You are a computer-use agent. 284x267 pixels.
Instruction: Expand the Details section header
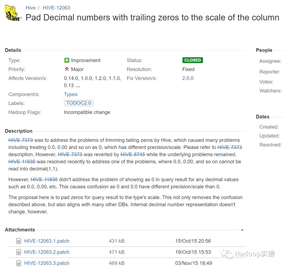13,50
